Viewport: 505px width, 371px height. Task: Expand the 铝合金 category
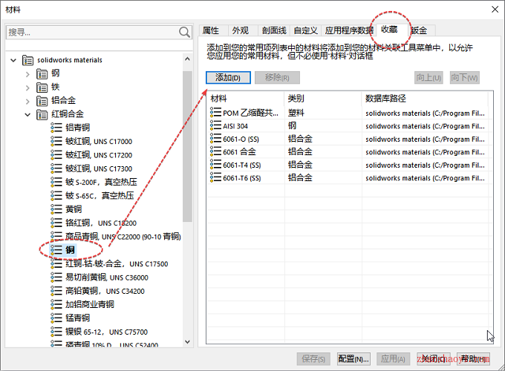tap(27, 102)
